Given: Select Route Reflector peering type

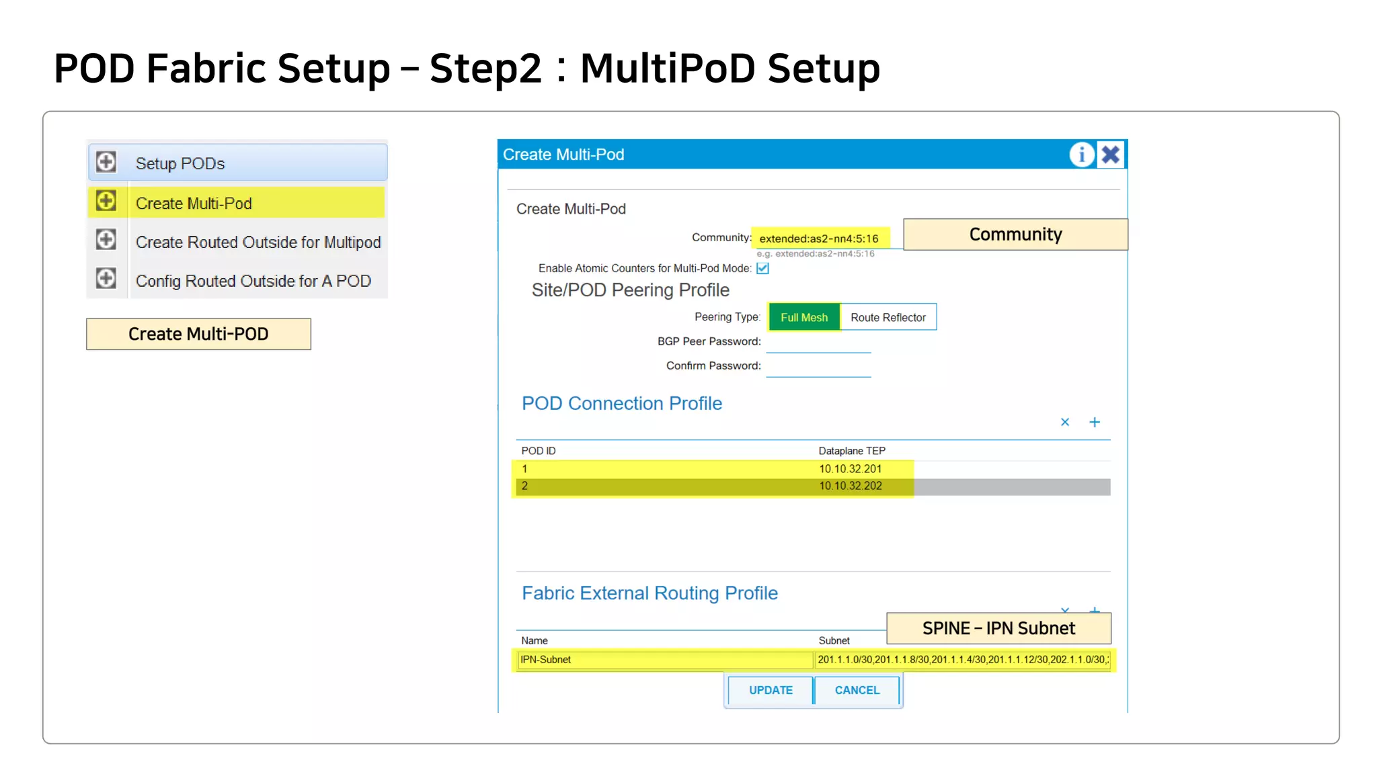Looking at the screenshot, I should pyautogui.click(x=888, y=317).
